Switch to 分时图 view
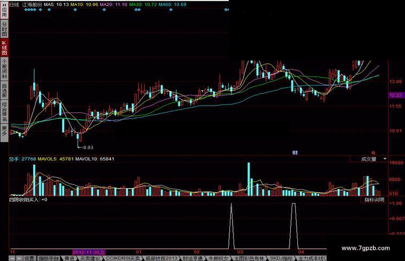Screen dimensions: 405x261 tap(4, 29)
